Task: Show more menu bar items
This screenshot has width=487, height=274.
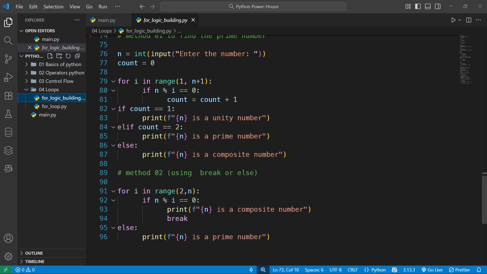Action: (x=117, y=6)
